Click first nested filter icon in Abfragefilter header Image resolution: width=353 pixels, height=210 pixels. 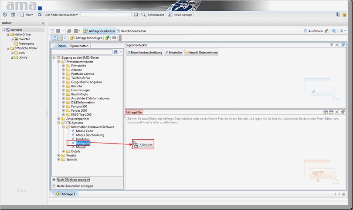[x=326, y=112]
